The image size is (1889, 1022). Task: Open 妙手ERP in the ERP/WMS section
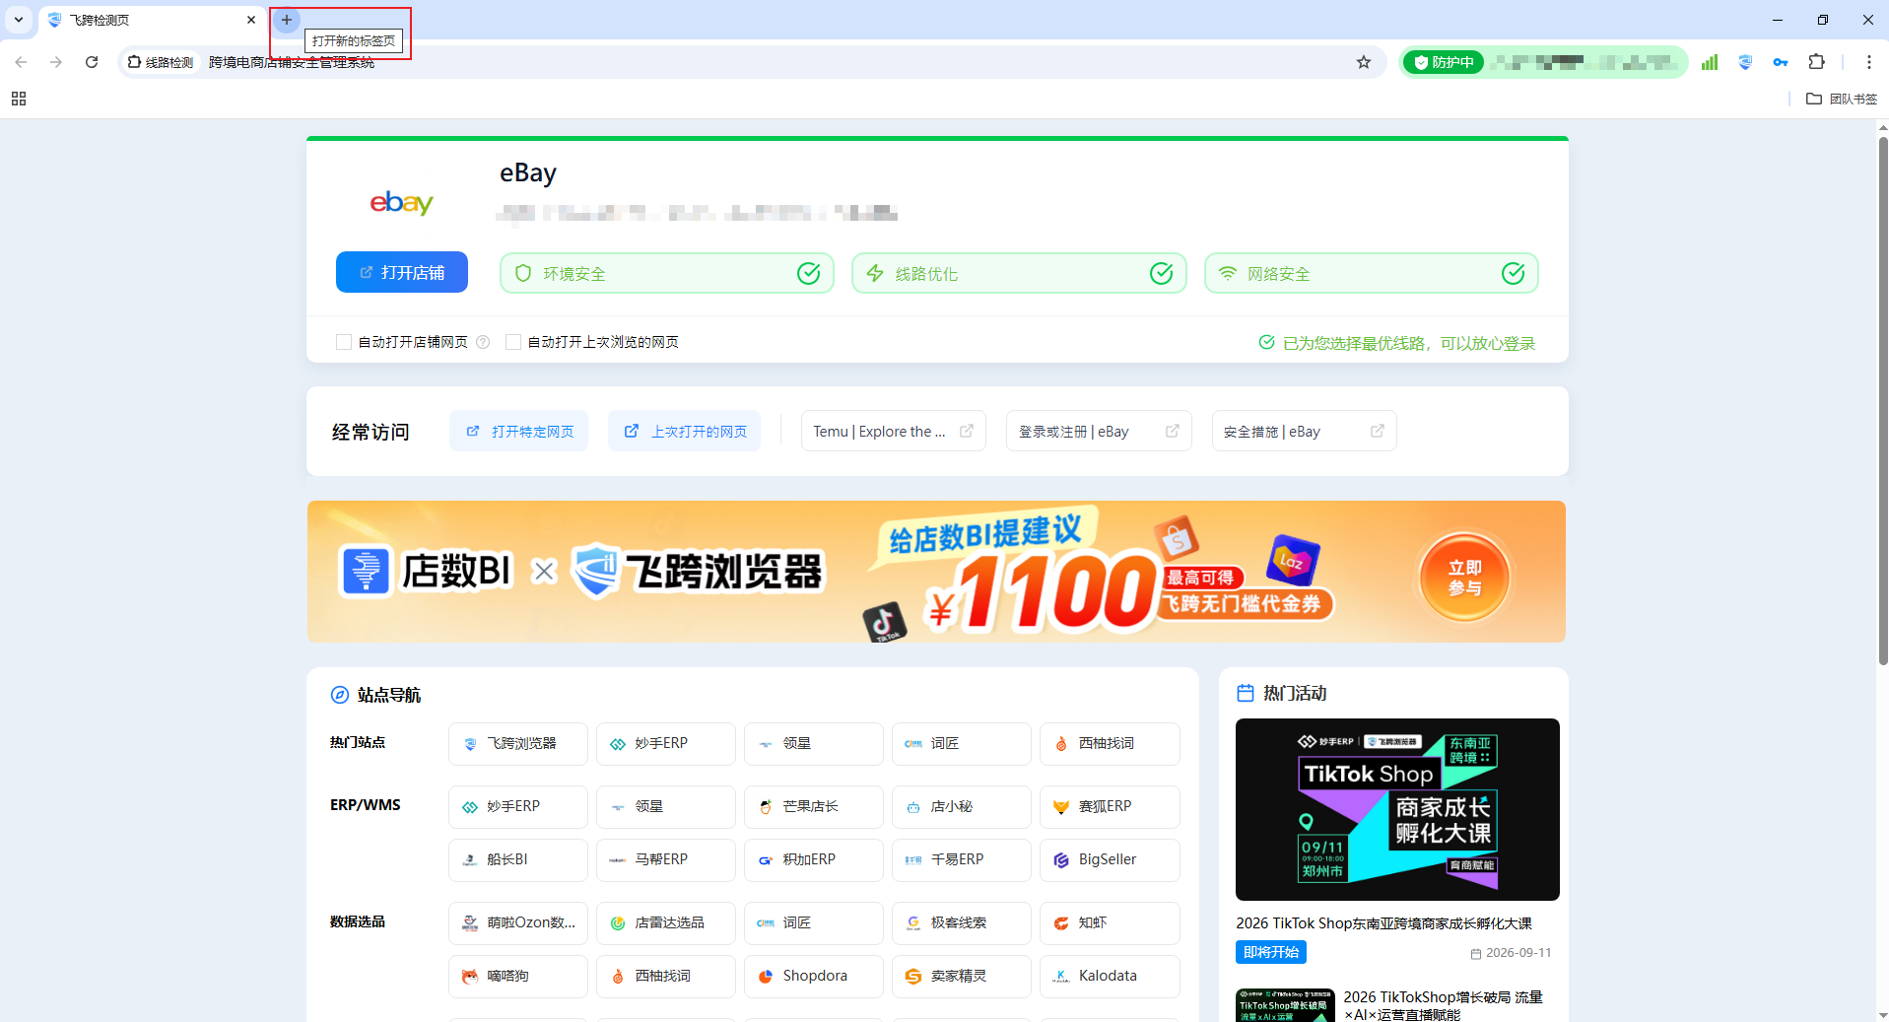[518, 807]
